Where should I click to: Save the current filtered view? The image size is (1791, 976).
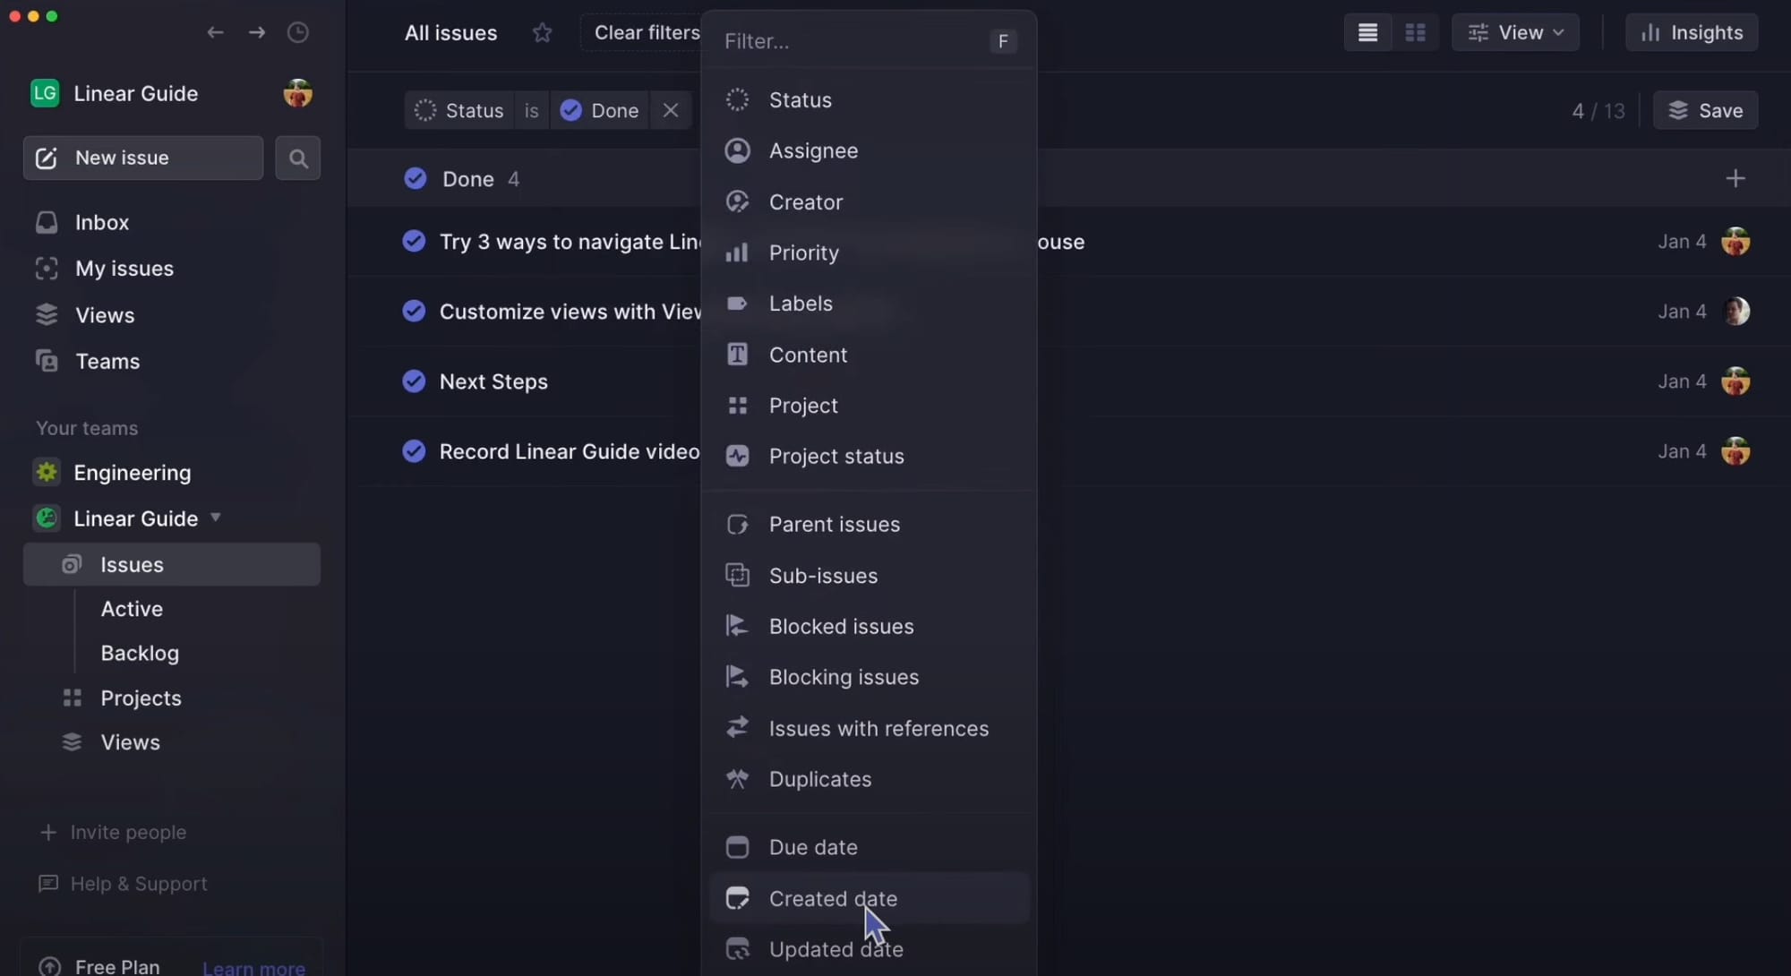[1705, 110]
